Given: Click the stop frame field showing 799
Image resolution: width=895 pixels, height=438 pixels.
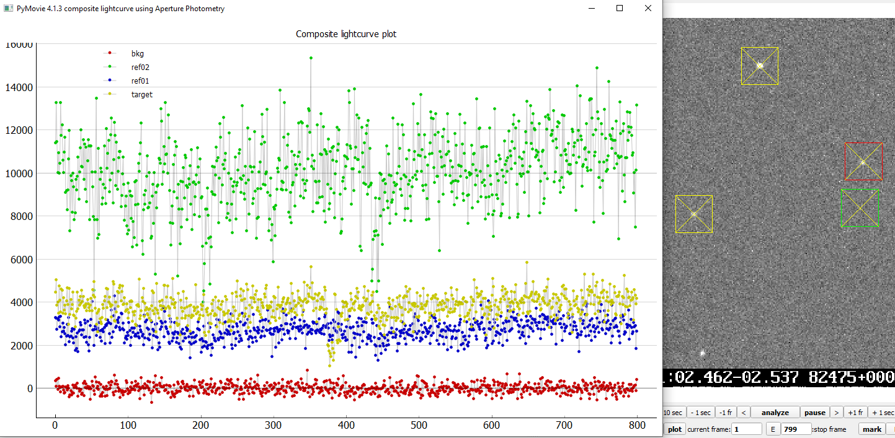Looking at the screenshot, I should (x=796, y=429).
